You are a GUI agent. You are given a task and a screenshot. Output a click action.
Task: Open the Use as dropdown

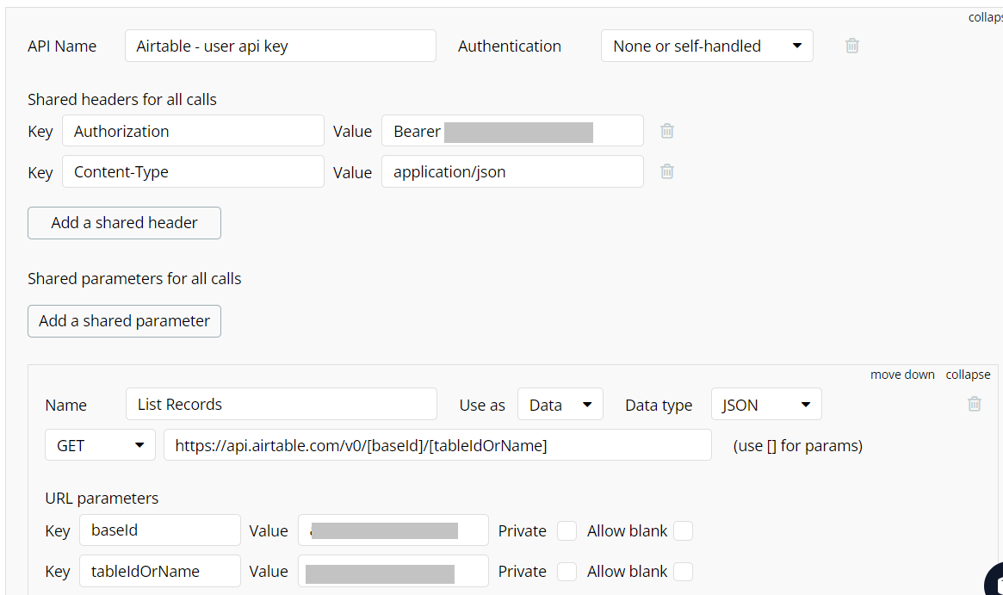(560, 405)
